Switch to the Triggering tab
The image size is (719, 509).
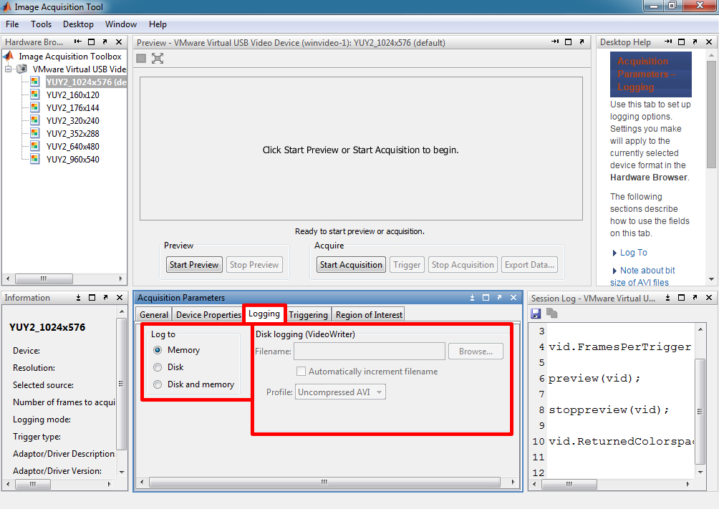click(308, 314)
